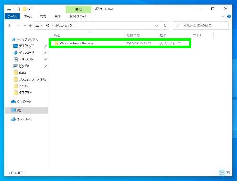Click the title bar drive icon
This screenshot has width=237, height=181.
tap(9, 9)
